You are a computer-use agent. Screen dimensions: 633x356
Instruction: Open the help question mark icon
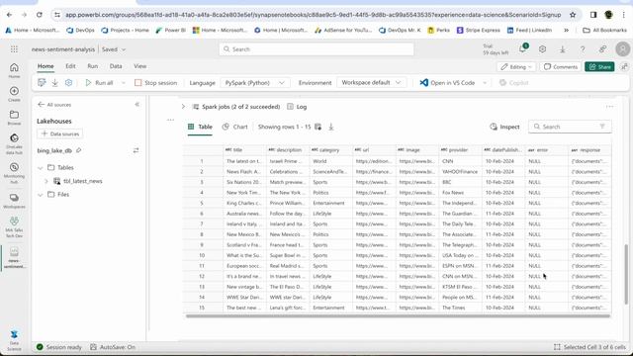point(583,49)
